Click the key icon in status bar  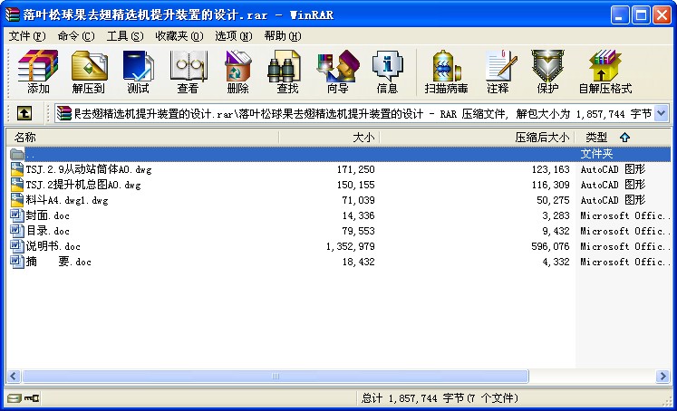(x=32, y=397)
